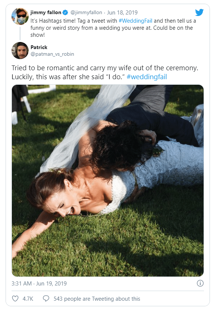Click Patrick's tweet text about the ceremony
Viewport: 214px width, 310px height.
coord(105,72)
